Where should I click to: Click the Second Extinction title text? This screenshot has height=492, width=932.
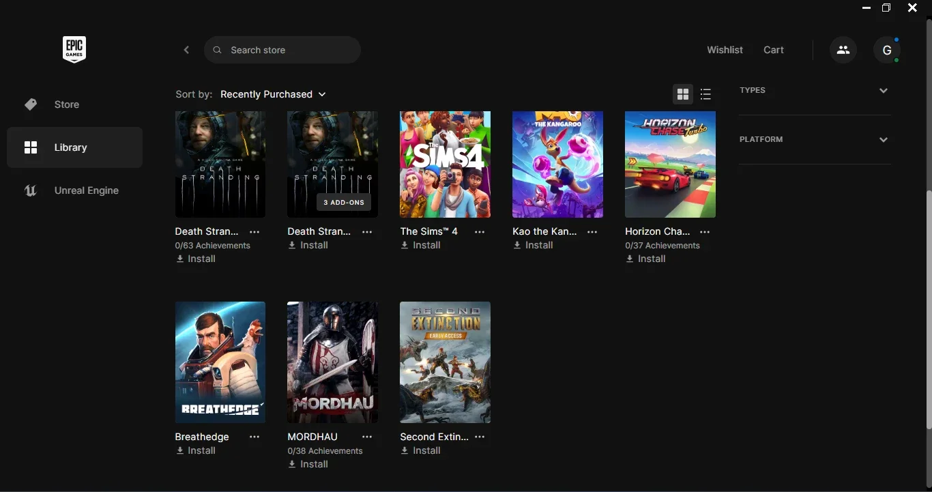[x=435, y=437]
